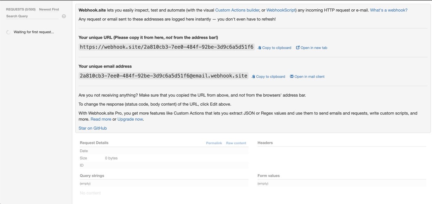Open Star on GitHub link
This screenshot has width=432, height=204.
coord(93,128)
